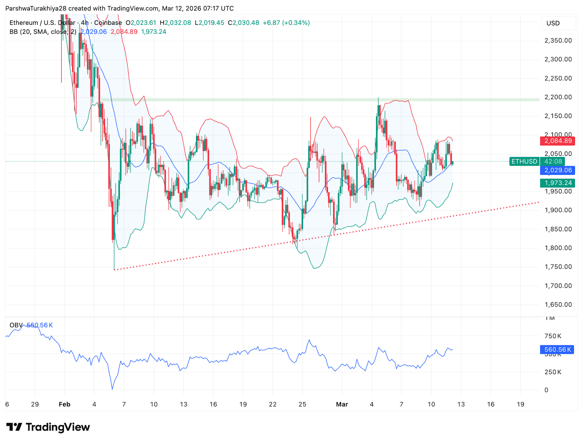Click the TradingView logo icon
Viewport: 583px width, 443px height.
coord(14,427)
